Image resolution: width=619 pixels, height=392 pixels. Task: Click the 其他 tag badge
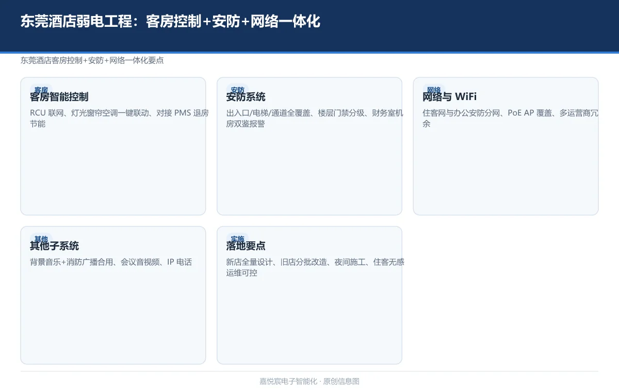tap(41, 239)
